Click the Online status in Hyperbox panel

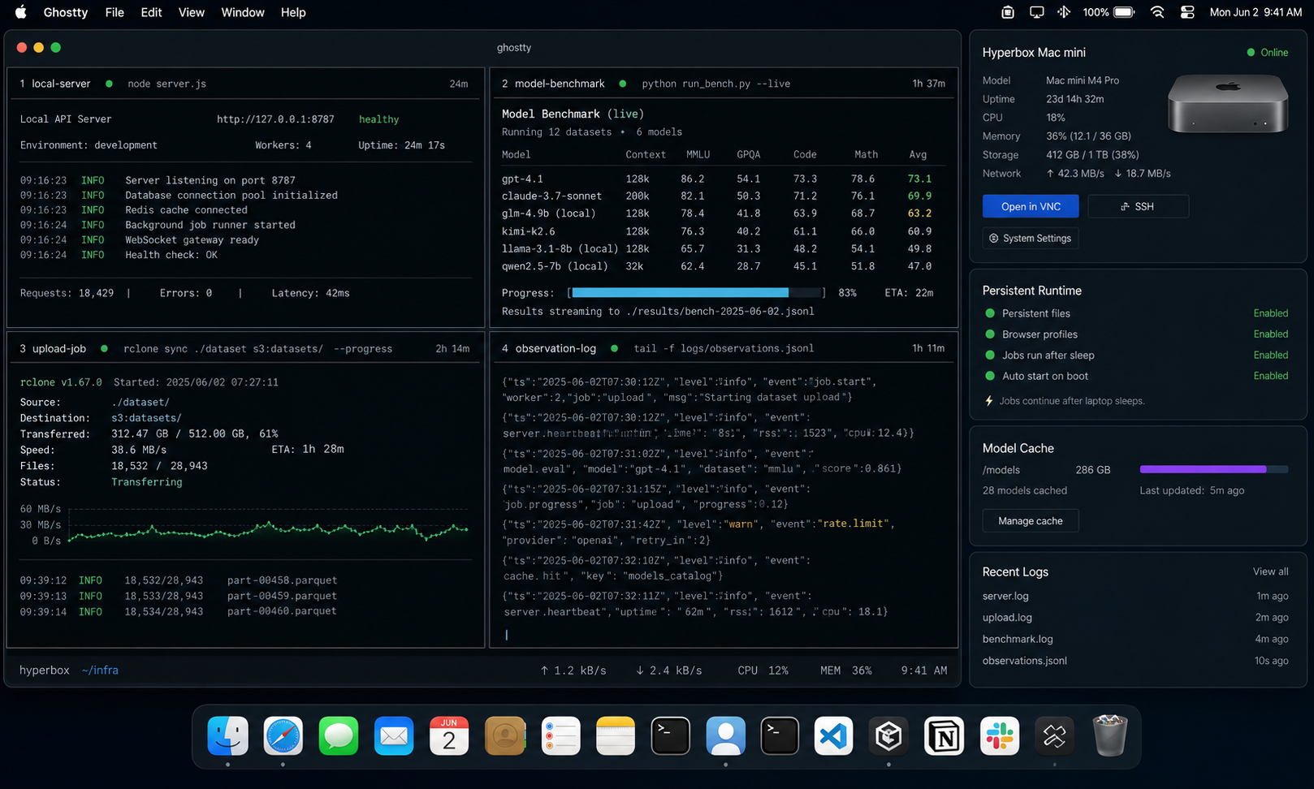coord(1268,53)
